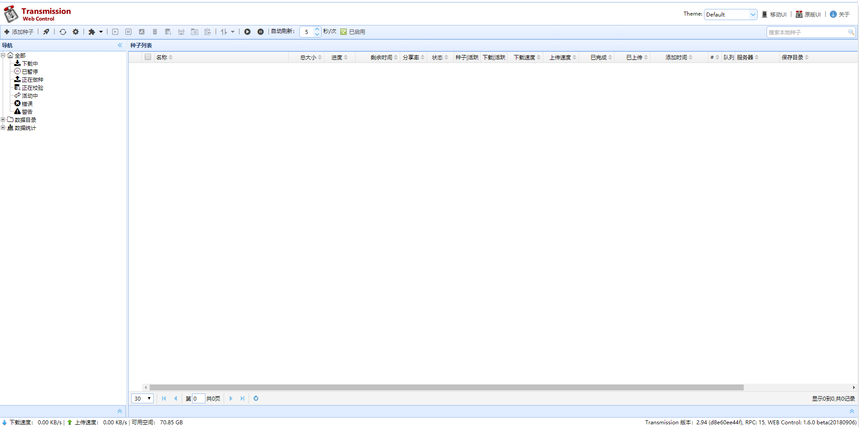Click the horizontal scrollbar of torrent list
Image resolution: width=859 pixels, height=427 pixels.
pyautogui.click(x=447, y=387)
